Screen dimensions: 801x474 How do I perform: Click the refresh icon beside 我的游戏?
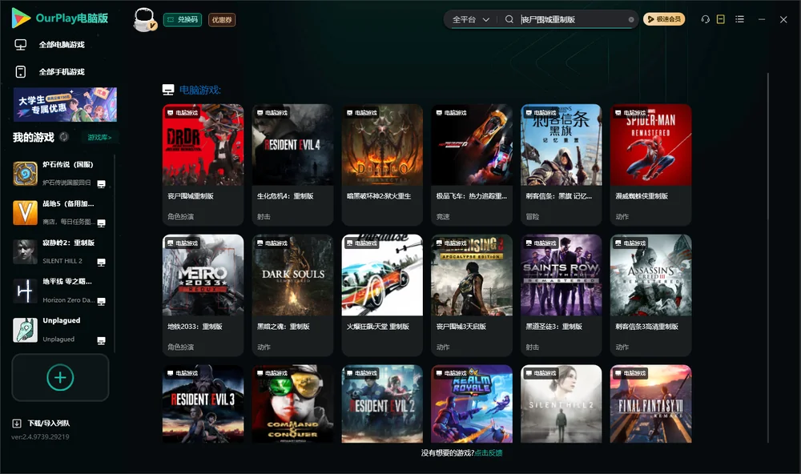click(x=64, y=137)
